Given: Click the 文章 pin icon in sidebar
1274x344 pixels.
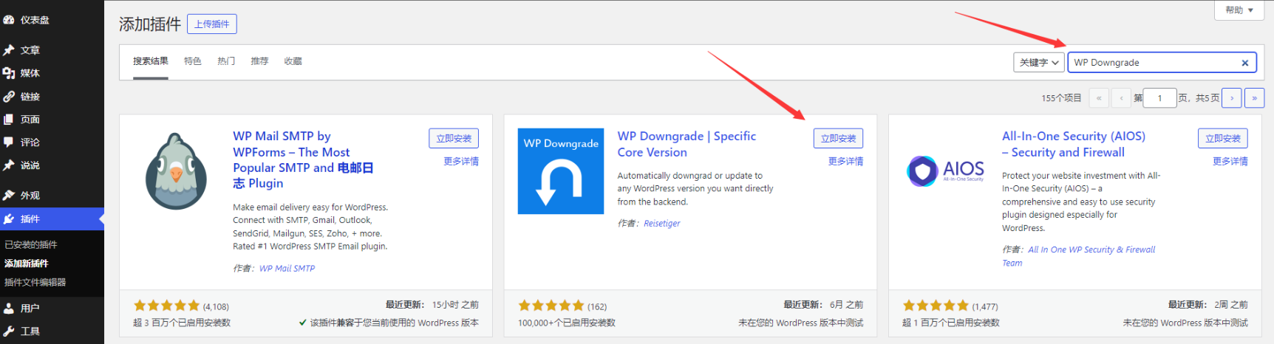Looking at the screenshot, I should (x=9, y=50).
